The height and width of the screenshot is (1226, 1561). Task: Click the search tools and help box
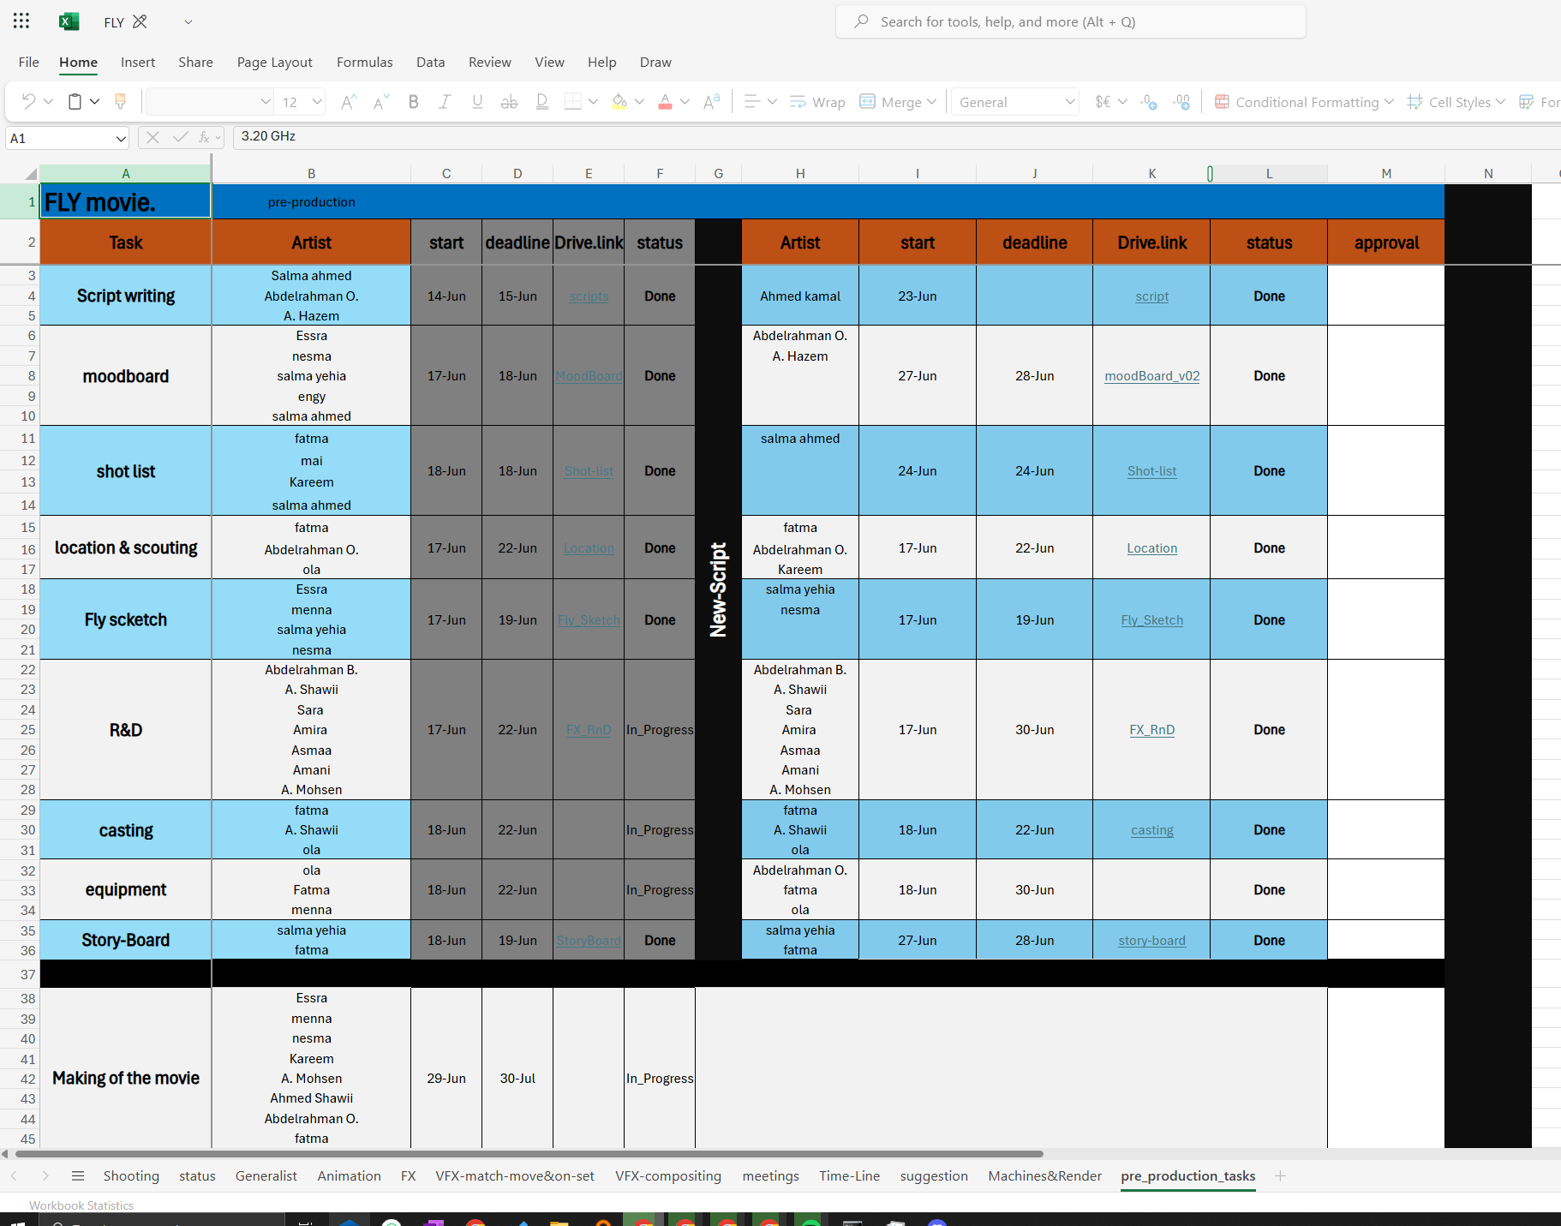coord(1071,21)
